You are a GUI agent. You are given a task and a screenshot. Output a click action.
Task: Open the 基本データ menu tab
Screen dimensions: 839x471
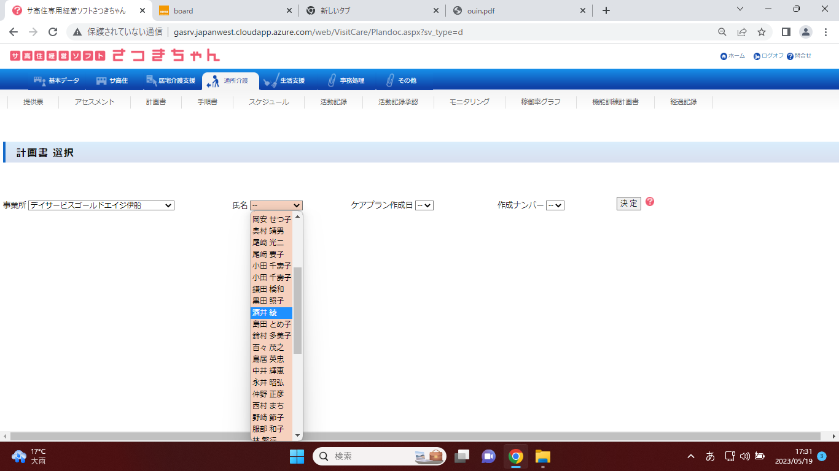[x=57, y=81]
